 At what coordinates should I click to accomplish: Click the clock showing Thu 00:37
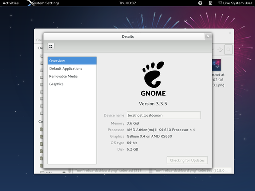coord(127,3)
